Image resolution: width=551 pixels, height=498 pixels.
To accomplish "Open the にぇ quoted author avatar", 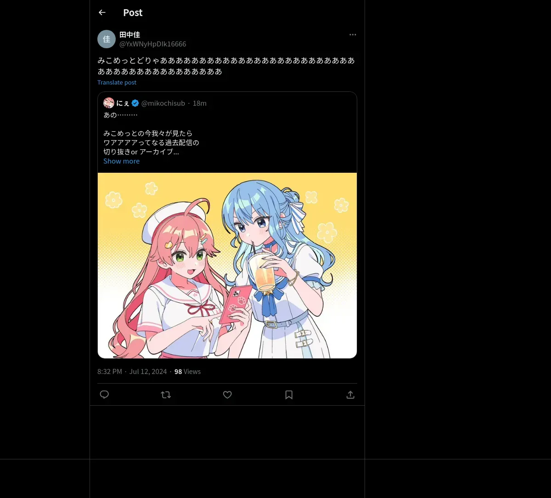I will pos(109,103).
